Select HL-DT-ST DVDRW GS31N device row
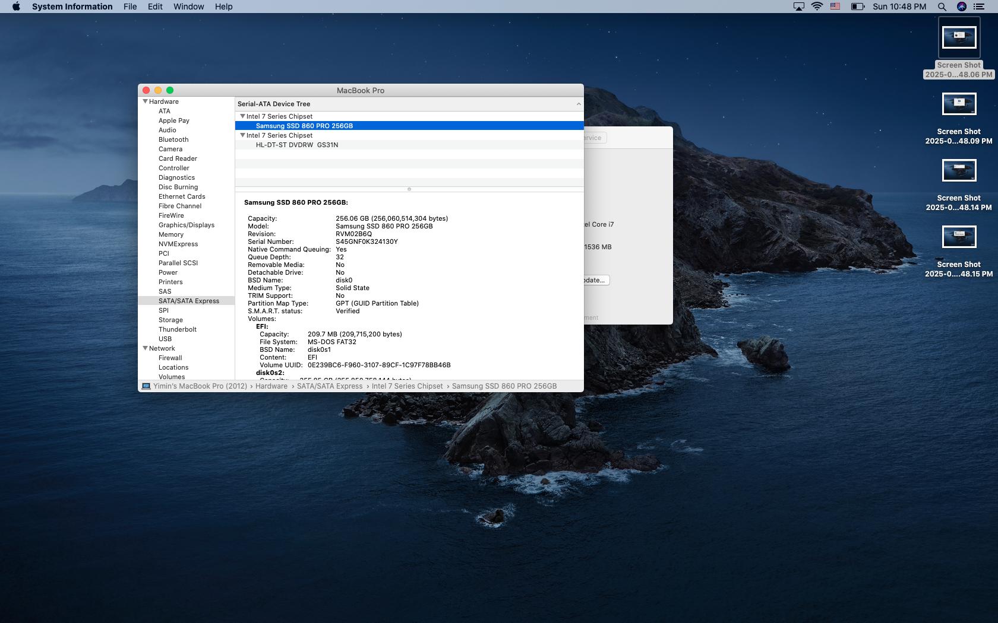 click(x=297, y=145)
